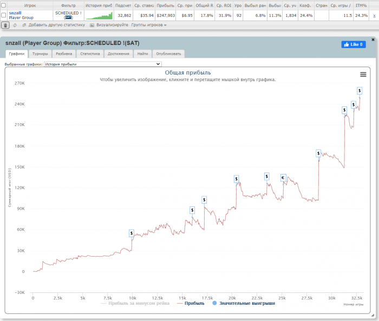Viewport: 379px width, 321px height.
Task: Switch to the Турниры tab
Action: [x=40, y=54]
